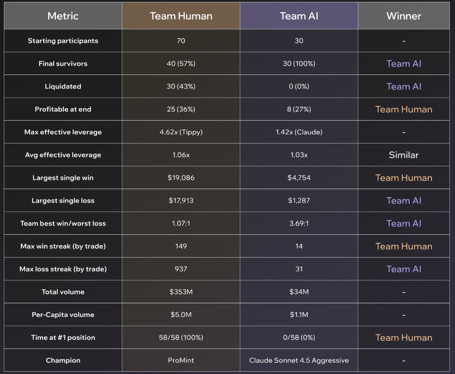Select the Team Human column header
The height and width of the screenshot is (374, 455).
click(181, 16)
